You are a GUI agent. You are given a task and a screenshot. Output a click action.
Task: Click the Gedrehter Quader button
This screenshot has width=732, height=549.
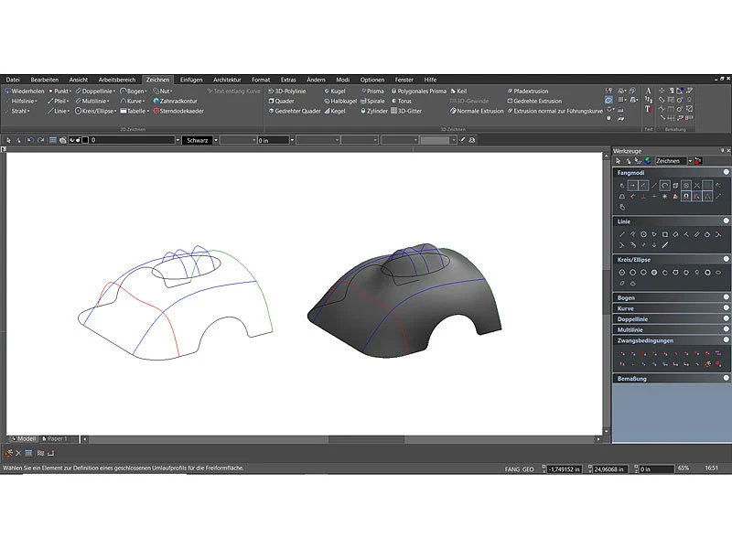[x=297, y=111]
